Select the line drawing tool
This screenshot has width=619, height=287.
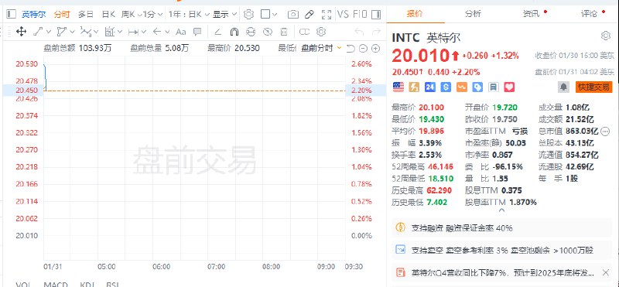(x=38, y=32)
